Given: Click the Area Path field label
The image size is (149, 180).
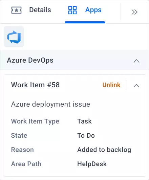Looking at the screenshot, I should [x=26, y=164].
